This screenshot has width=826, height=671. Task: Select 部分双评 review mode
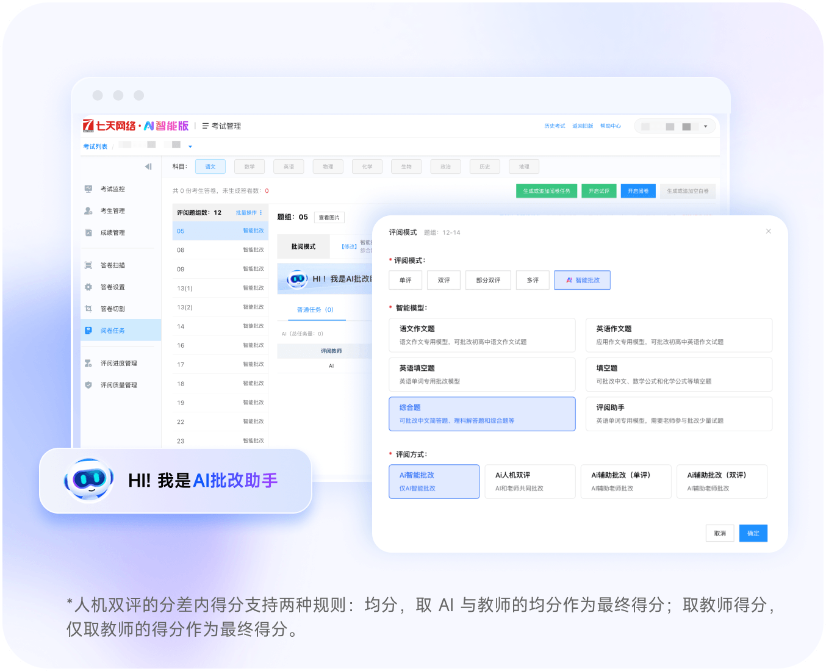[488, 280]
